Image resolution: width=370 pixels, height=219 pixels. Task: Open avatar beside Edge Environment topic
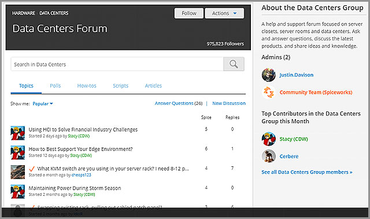(x=18, y=153)
